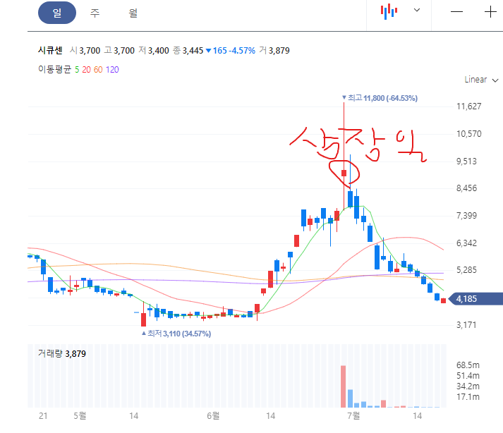Click the 68.5m volume axis label

coord(468,365)
